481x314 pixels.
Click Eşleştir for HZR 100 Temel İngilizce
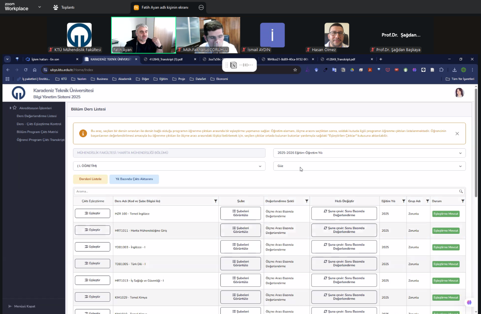[x=93, y=213]
